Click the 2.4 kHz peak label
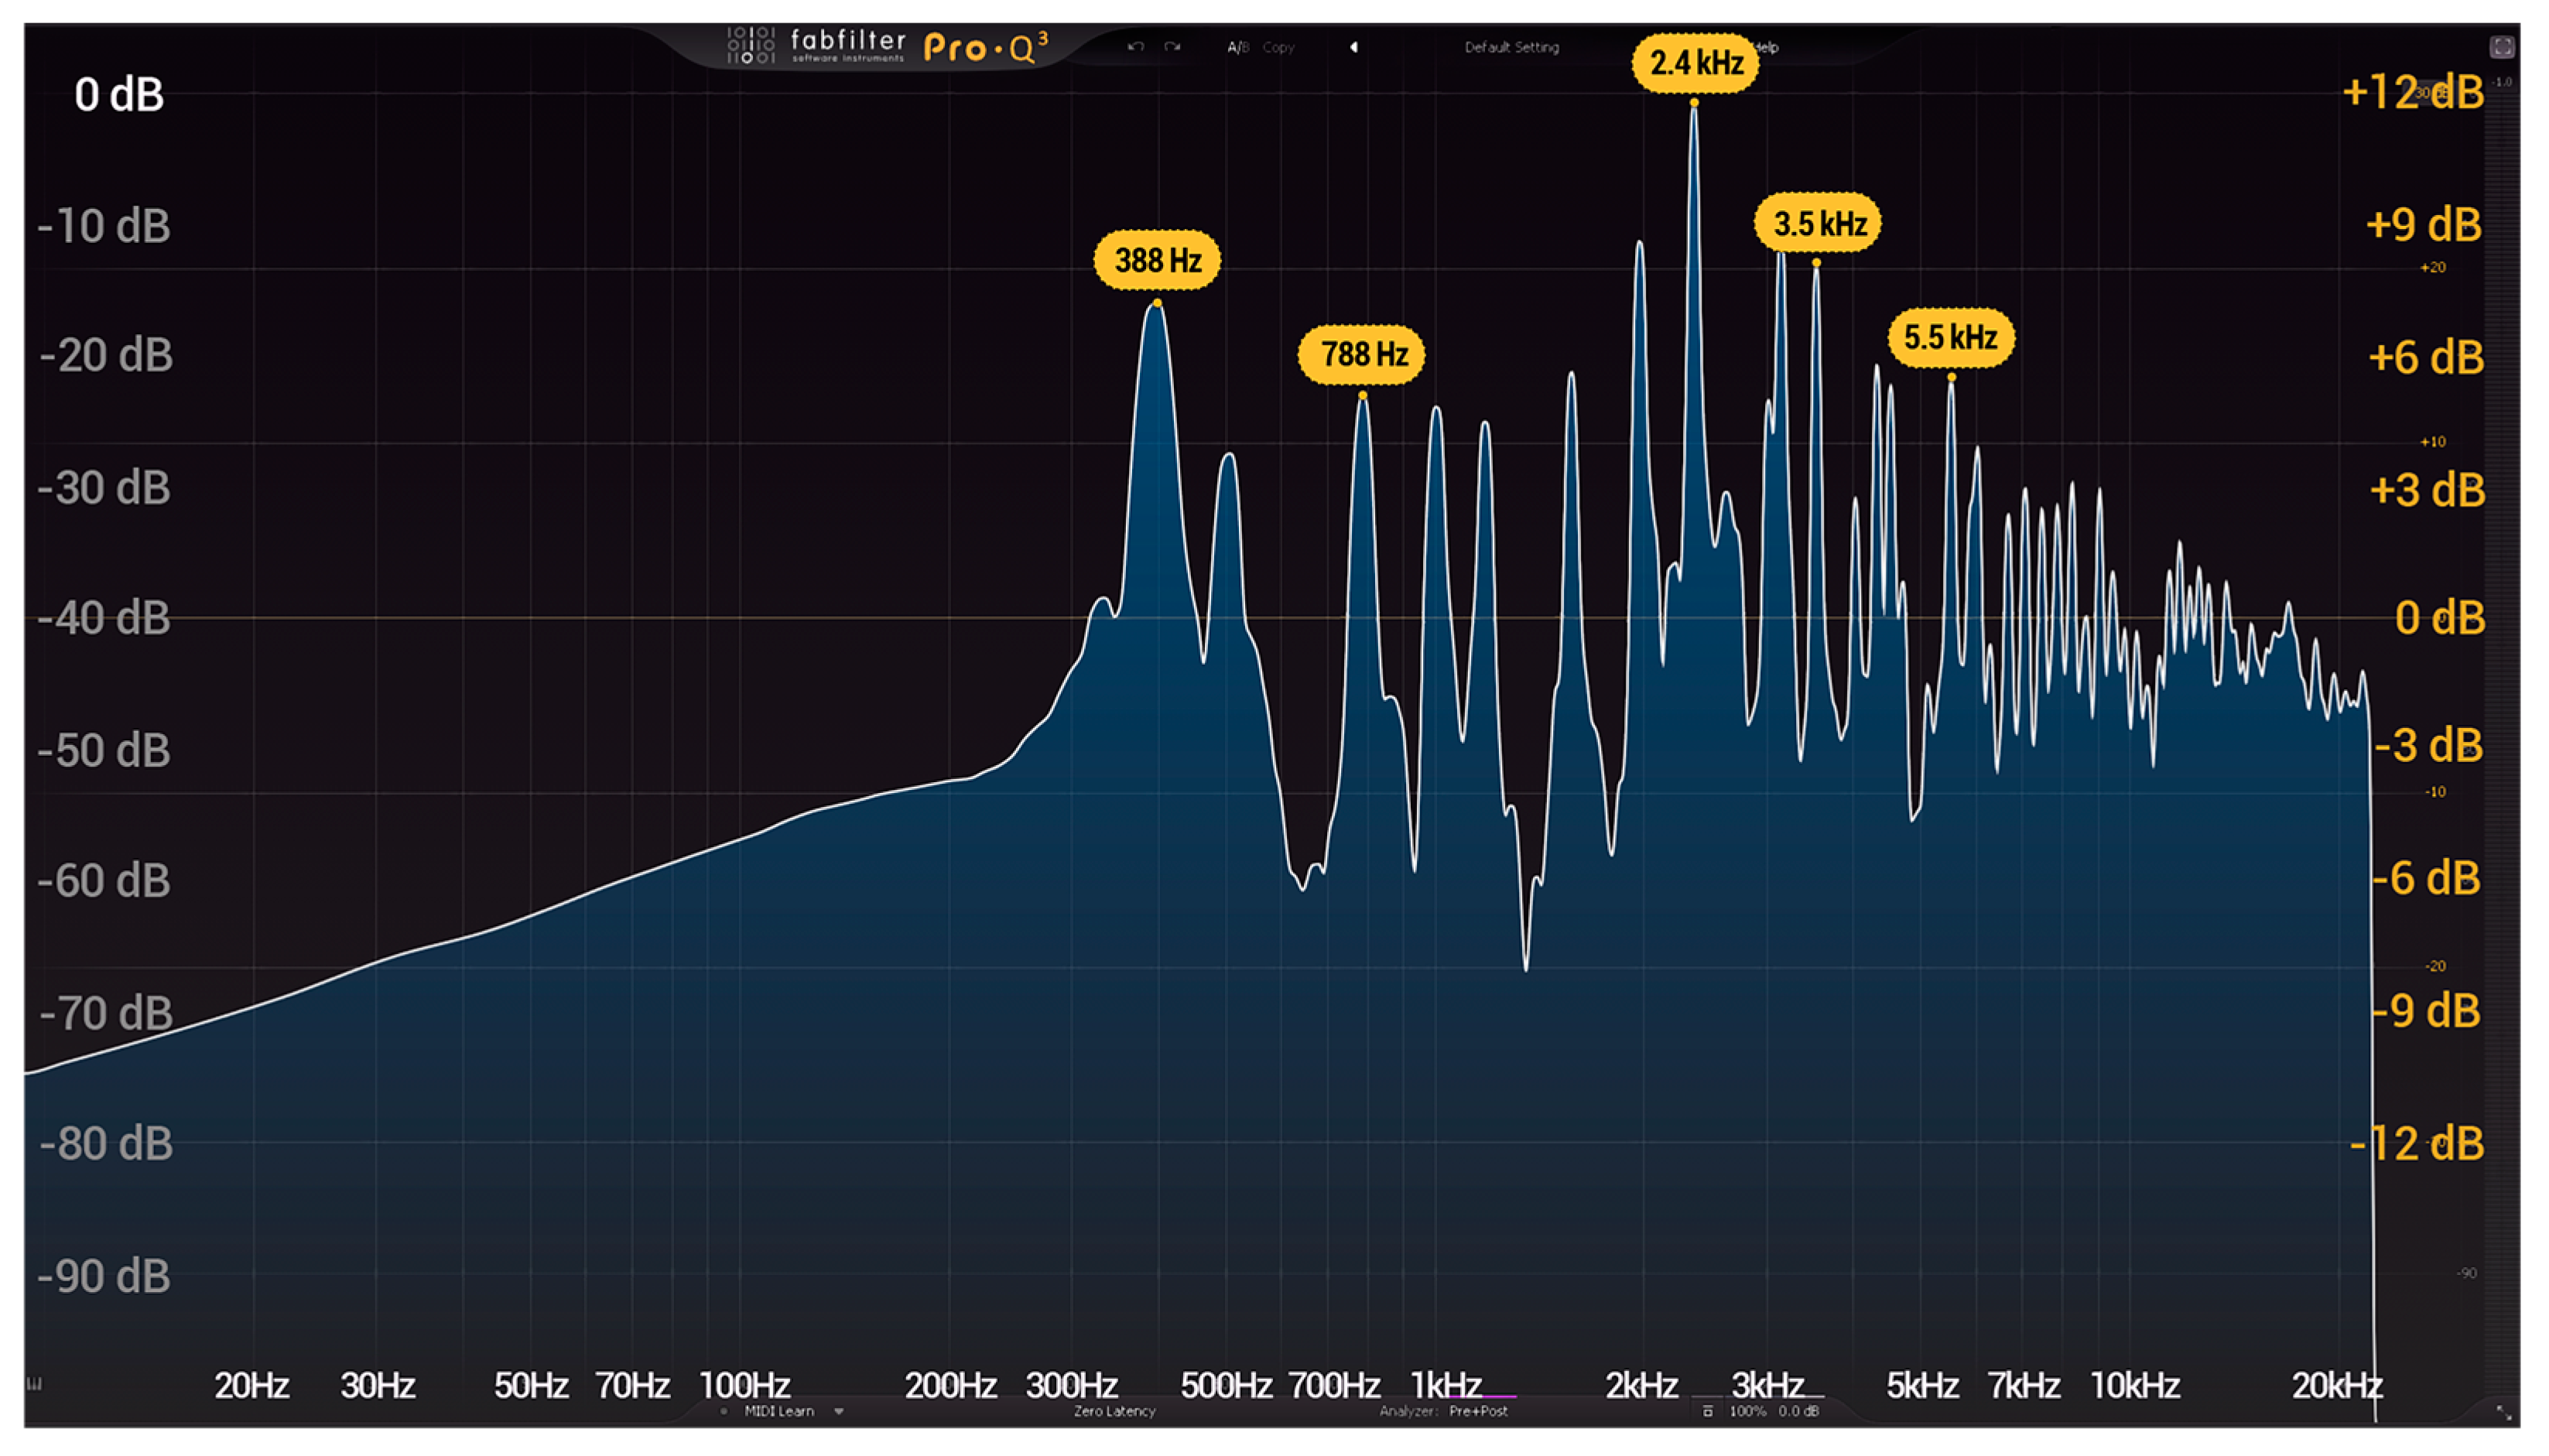2549x1456 pixels. (x=1696, y=63)
